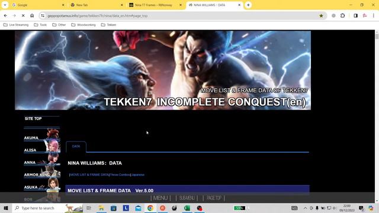The image size is (379, 213).
Task: Click PAGETOP in bottom bar
Action: 214,198
